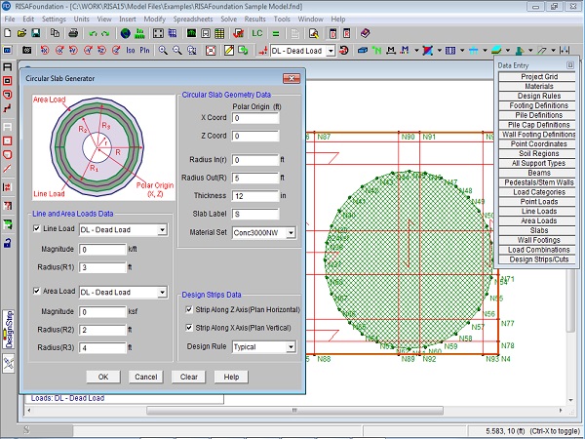This screenshot has width=585, height=439.
Task: Open Footing Definitions in Data Entry
Action: 537,105
